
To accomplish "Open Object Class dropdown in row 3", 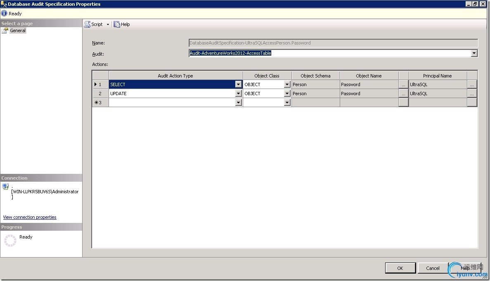I will click(x=287, y=102).
